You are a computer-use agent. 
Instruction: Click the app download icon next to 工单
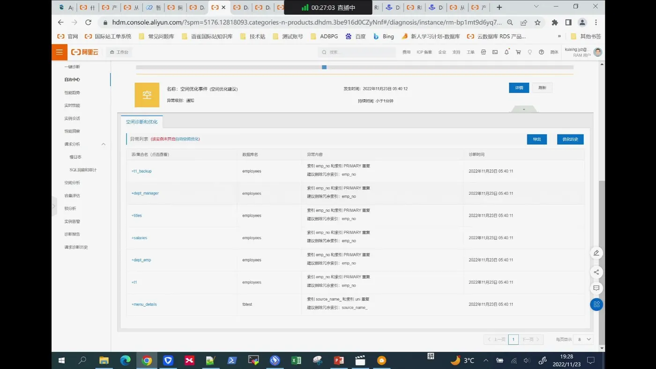(x=483, y=52)
